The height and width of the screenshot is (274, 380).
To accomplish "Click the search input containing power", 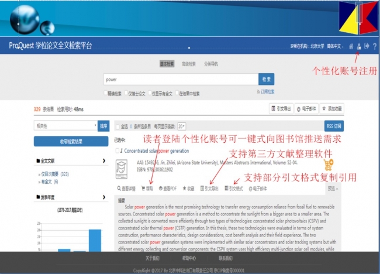I will pos(181,80).
